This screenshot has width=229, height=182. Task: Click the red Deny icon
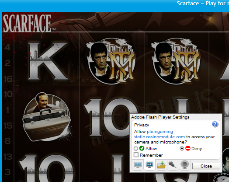point(187,148)
